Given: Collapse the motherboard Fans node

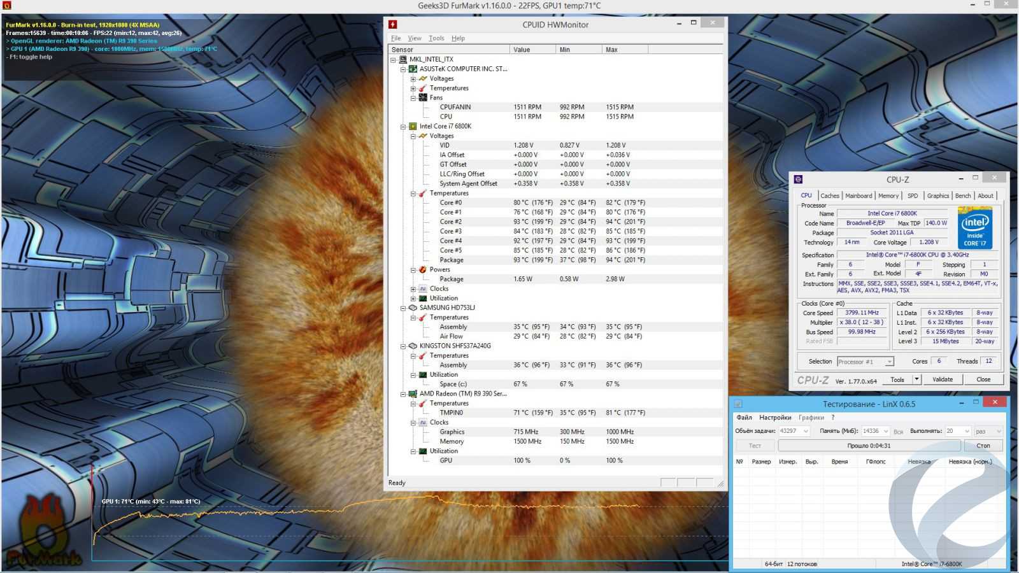Looking at the screenshot, I should pyautogui.click(x=413, y=98).
